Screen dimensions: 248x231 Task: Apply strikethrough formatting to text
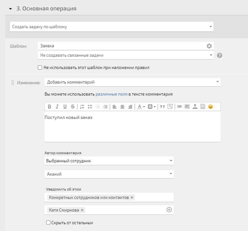click(x=73, y=107)
